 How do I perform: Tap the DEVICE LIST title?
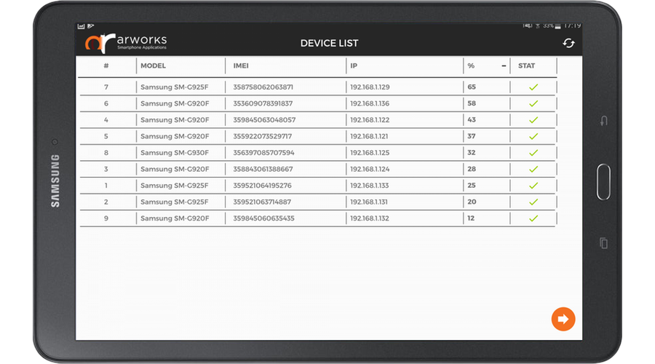point(329,43)
